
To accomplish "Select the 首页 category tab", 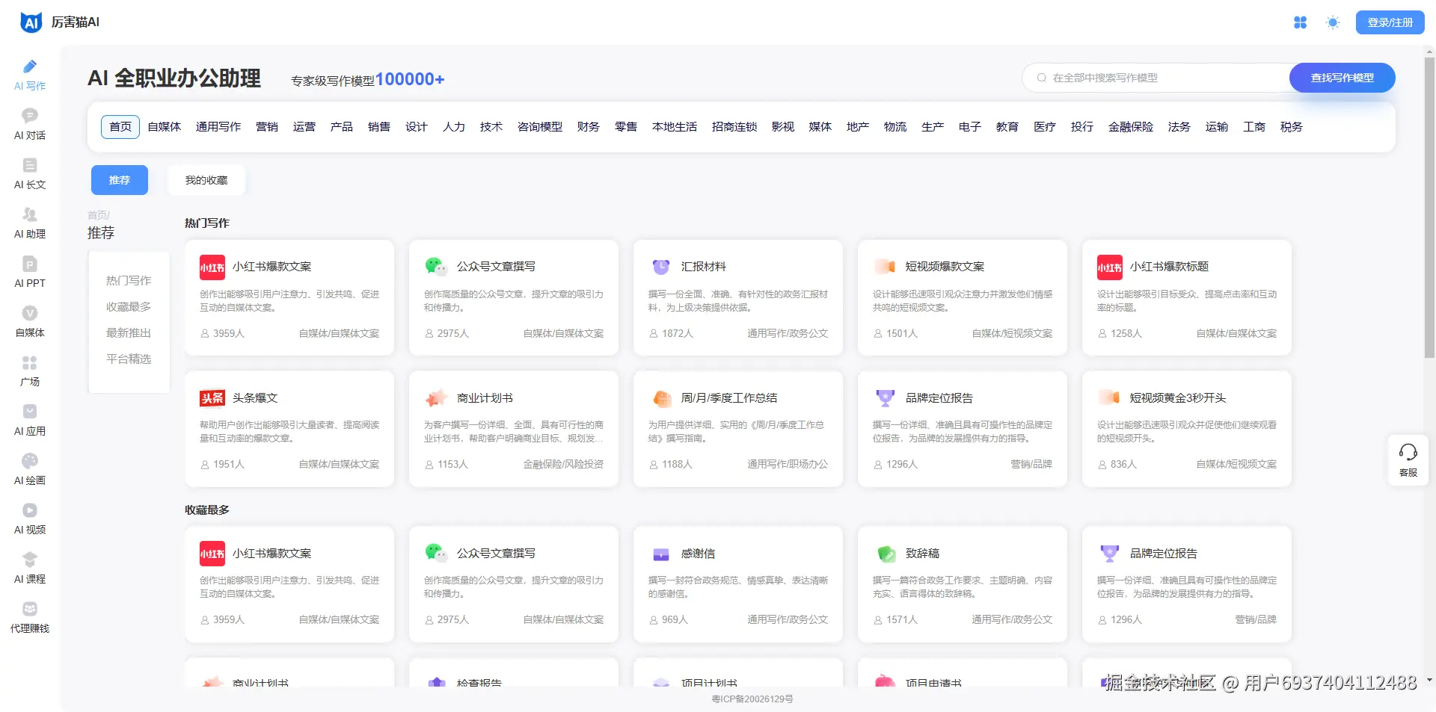I will click(x=120, y=127).
